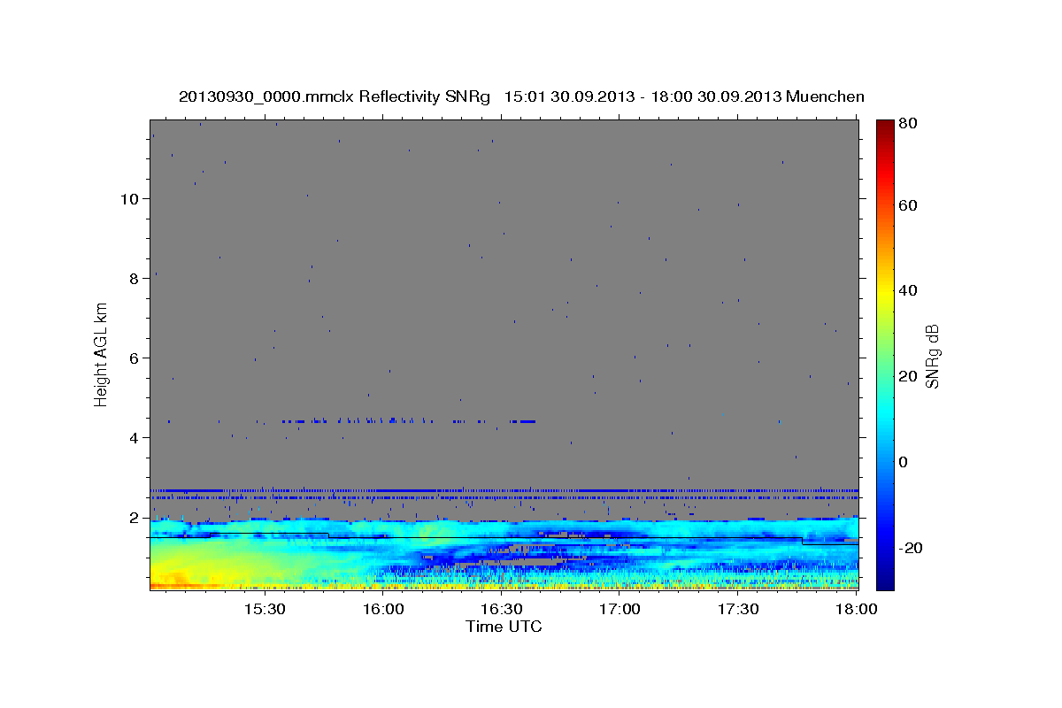
Task: Click the colorbar value label 80
Action: [x=907, y=125]
